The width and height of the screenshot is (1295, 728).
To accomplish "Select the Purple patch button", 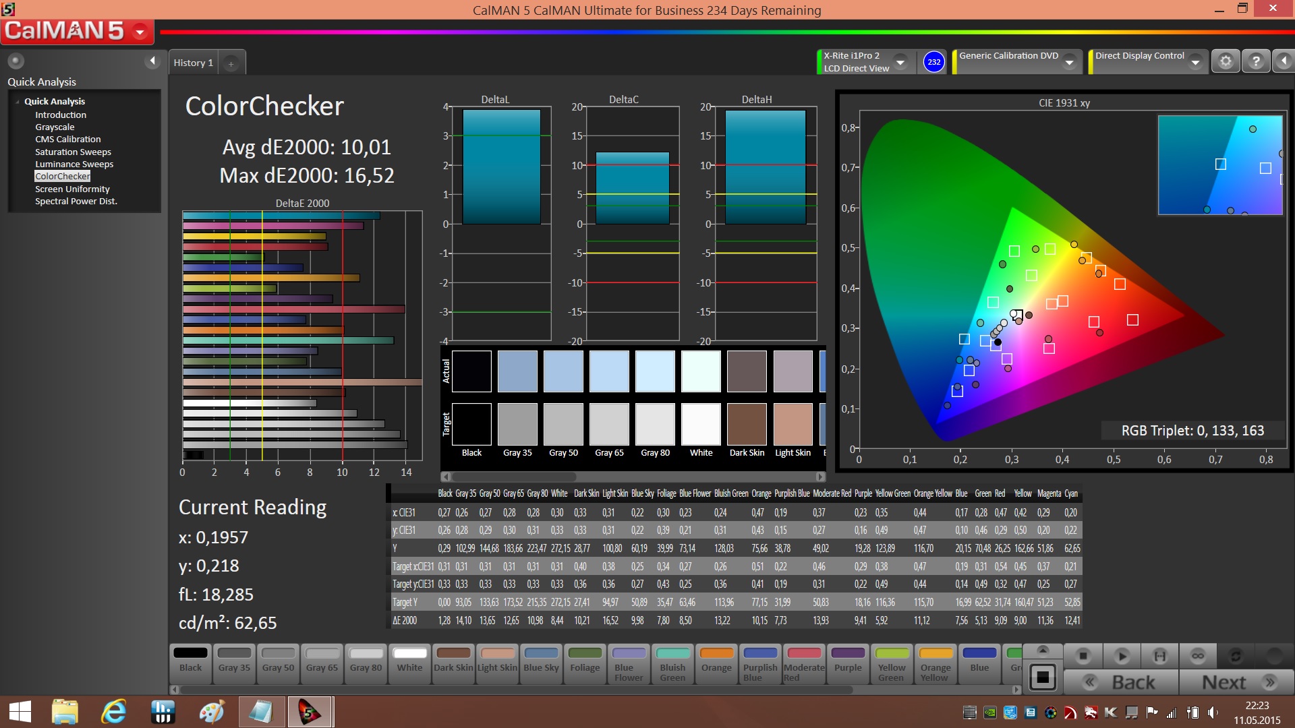I will pyautogui.click(x=848, y=665).
